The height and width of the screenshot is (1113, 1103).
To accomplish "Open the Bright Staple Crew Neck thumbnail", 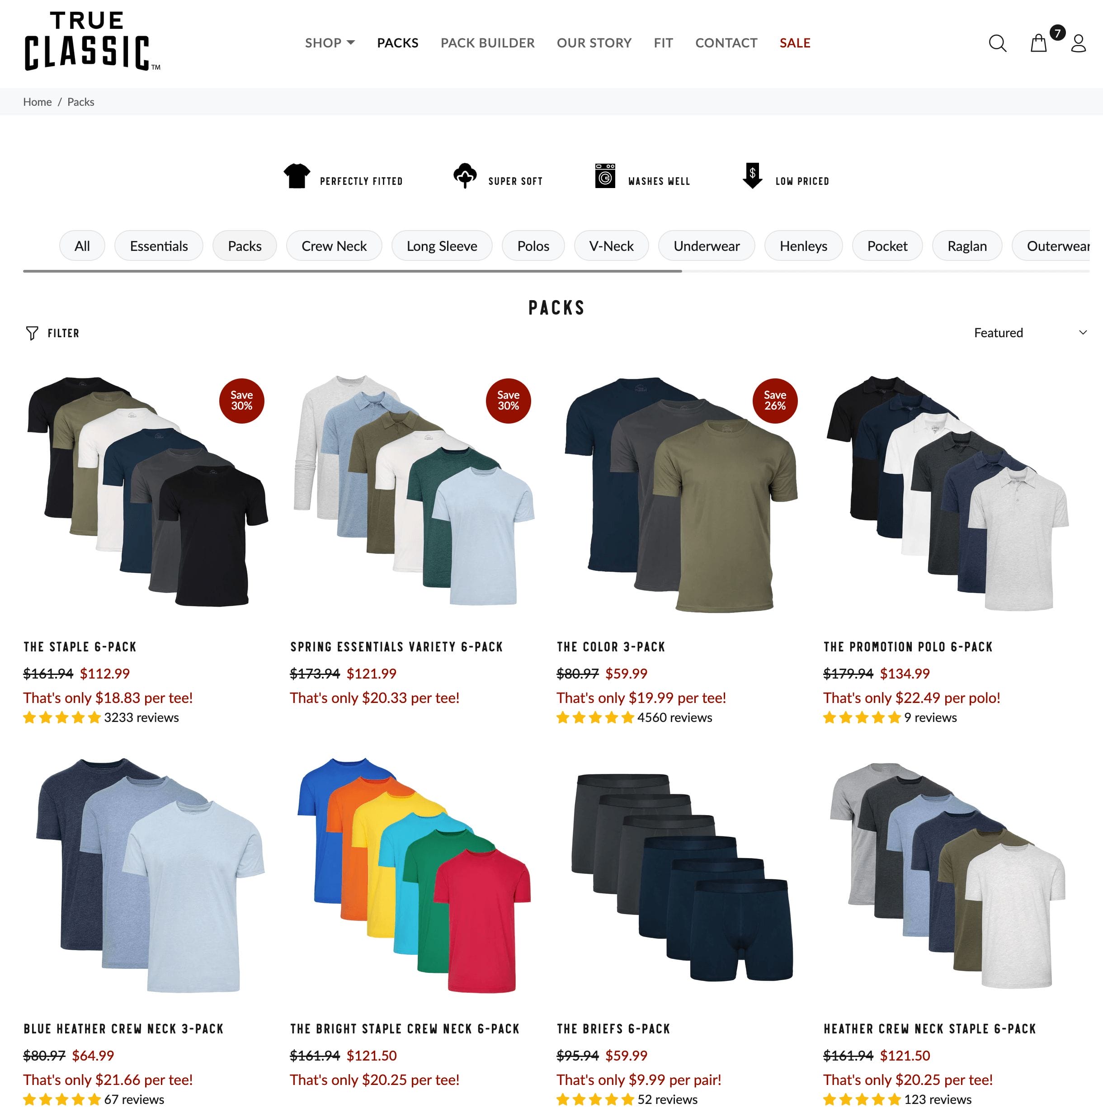I will (x=413, y=876).
